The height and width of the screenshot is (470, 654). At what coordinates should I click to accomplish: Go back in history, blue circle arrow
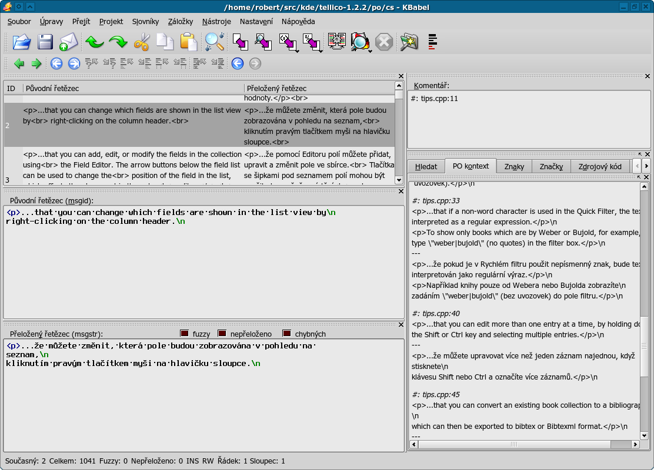(238, 63)
